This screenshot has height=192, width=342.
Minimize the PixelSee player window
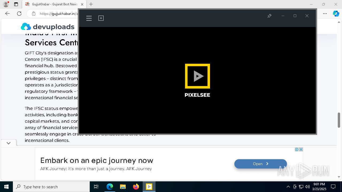click(283, 16)
